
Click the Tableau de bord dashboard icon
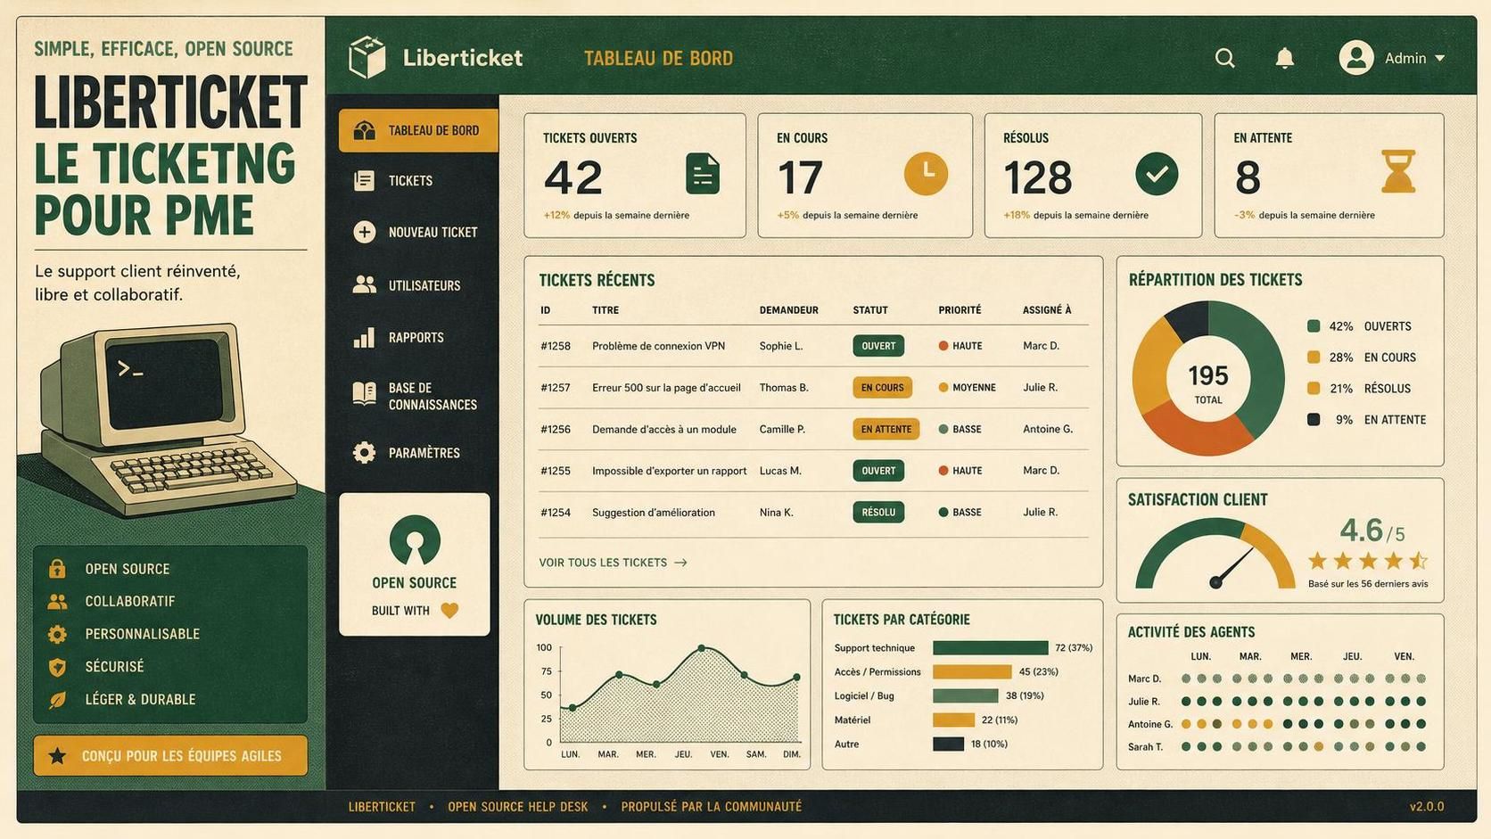click(x=364, y=130)
